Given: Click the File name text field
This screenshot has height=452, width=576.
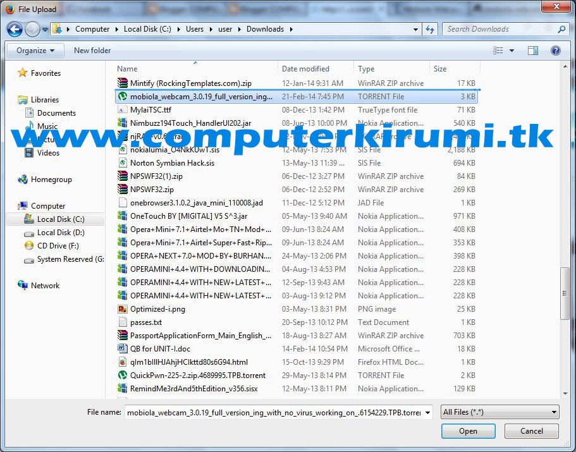Looking at the screenshot, I should pyautogui.click(x=274, y=412).
